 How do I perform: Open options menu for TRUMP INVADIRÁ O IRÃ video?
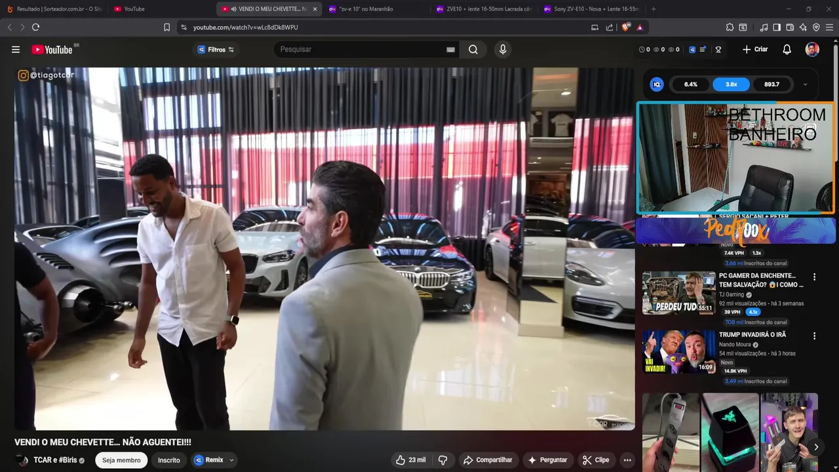click(x=814, y=336)
